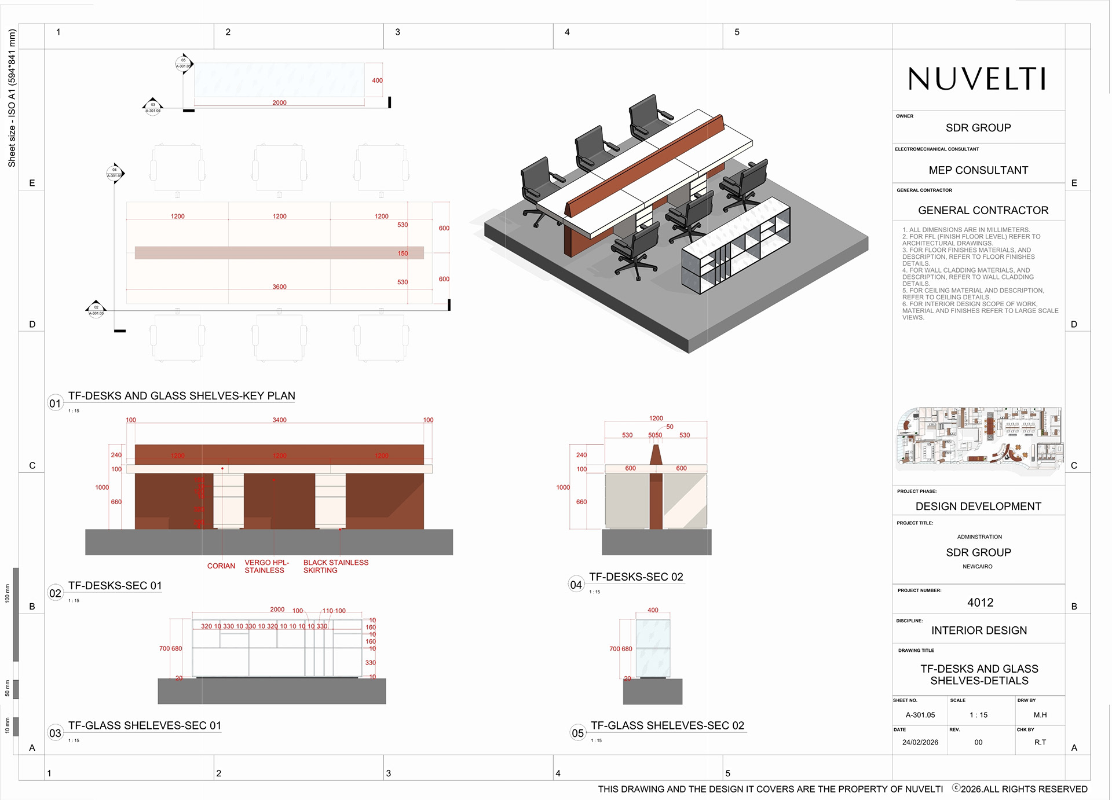Open the floor key plan thumbnail in the title block
Image resolution: width=1112 pixels, height=800 pixels.
pos(979,441)
